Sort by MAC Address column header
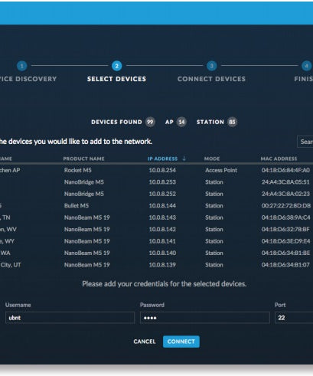This screenshot has width=313, height=376. pyautogui.click(x=279, y=159)
